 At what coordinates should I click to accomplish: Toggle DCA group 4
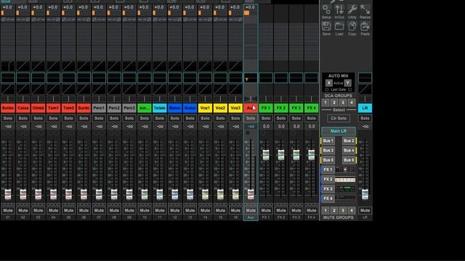click(352, 103)
